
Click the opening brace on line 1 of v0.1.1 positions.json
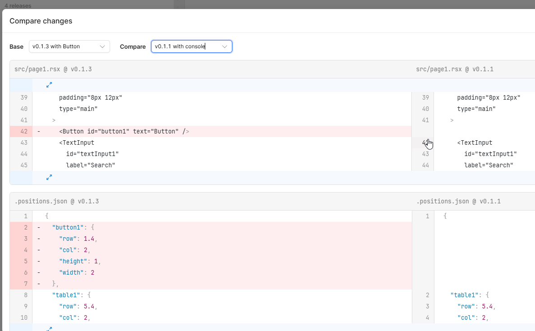point(445,216)
